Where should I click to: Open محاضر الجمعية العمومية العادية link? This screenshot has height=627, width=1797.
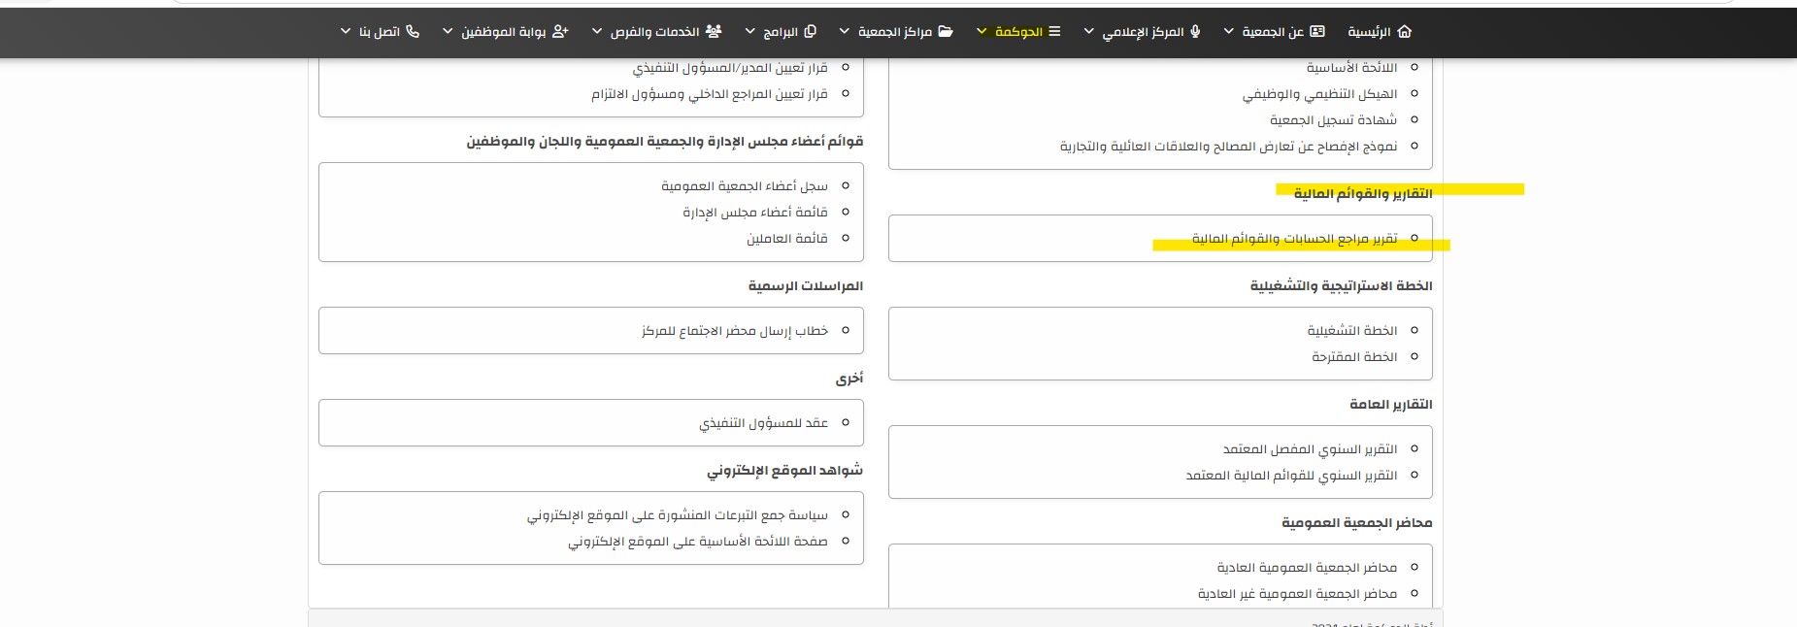click(1307, 568)
